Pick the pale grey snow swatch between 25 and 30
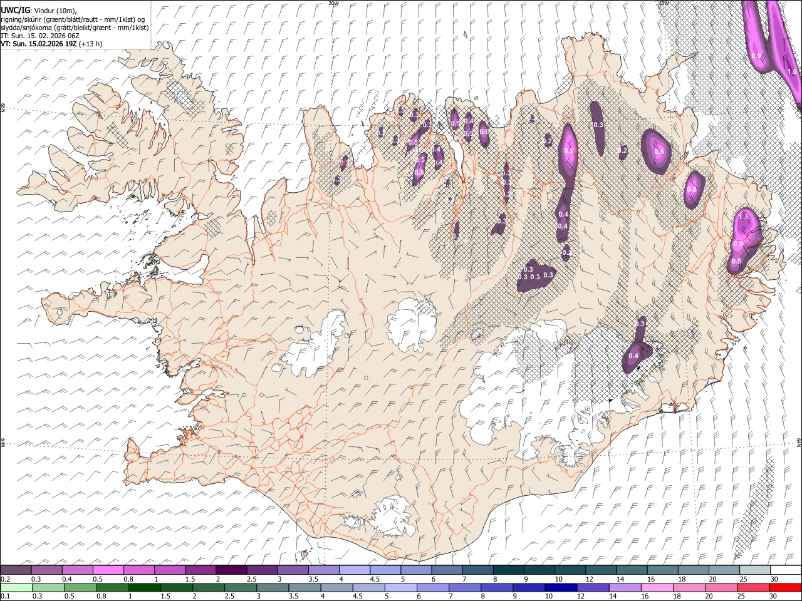Screen dimensions: 802x601 tap(754, 570)
